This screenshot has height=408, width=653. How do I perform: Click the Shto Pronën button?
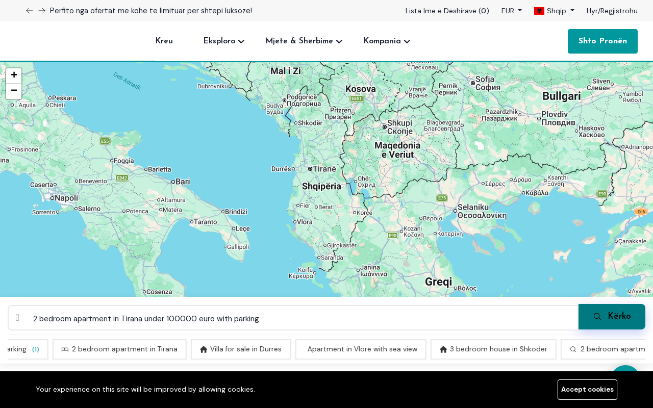[x=602, y=41]
